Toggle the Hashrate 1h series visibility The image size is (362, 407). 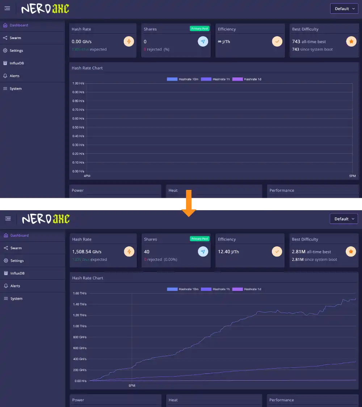216,79
